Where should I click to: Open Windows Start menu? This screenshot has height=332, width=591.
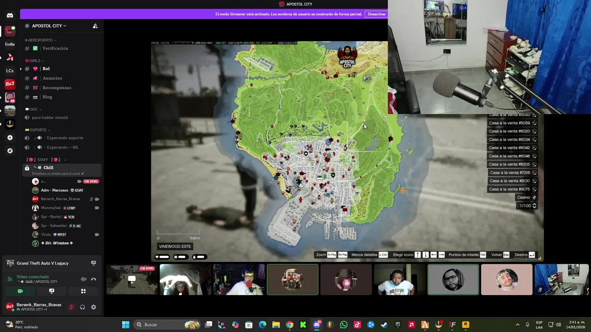[x=126, y=325]
